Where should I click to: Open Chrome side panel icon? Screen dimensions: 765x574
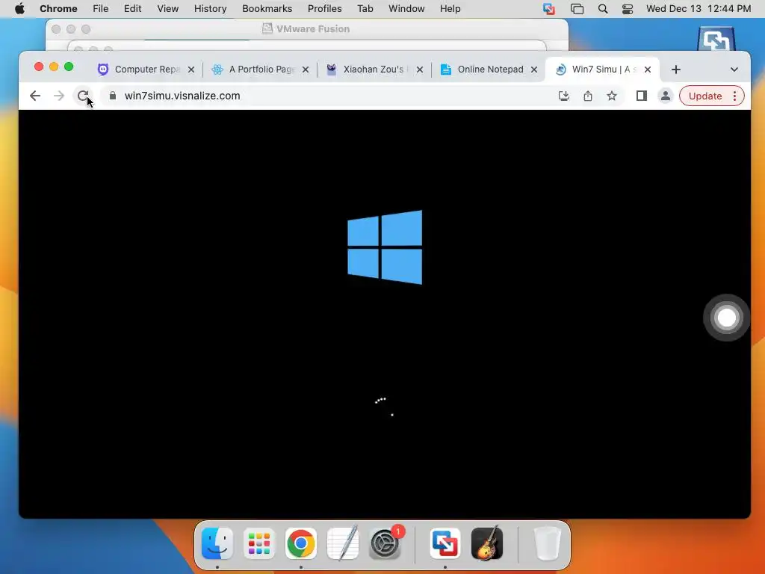tap(642, 96)
